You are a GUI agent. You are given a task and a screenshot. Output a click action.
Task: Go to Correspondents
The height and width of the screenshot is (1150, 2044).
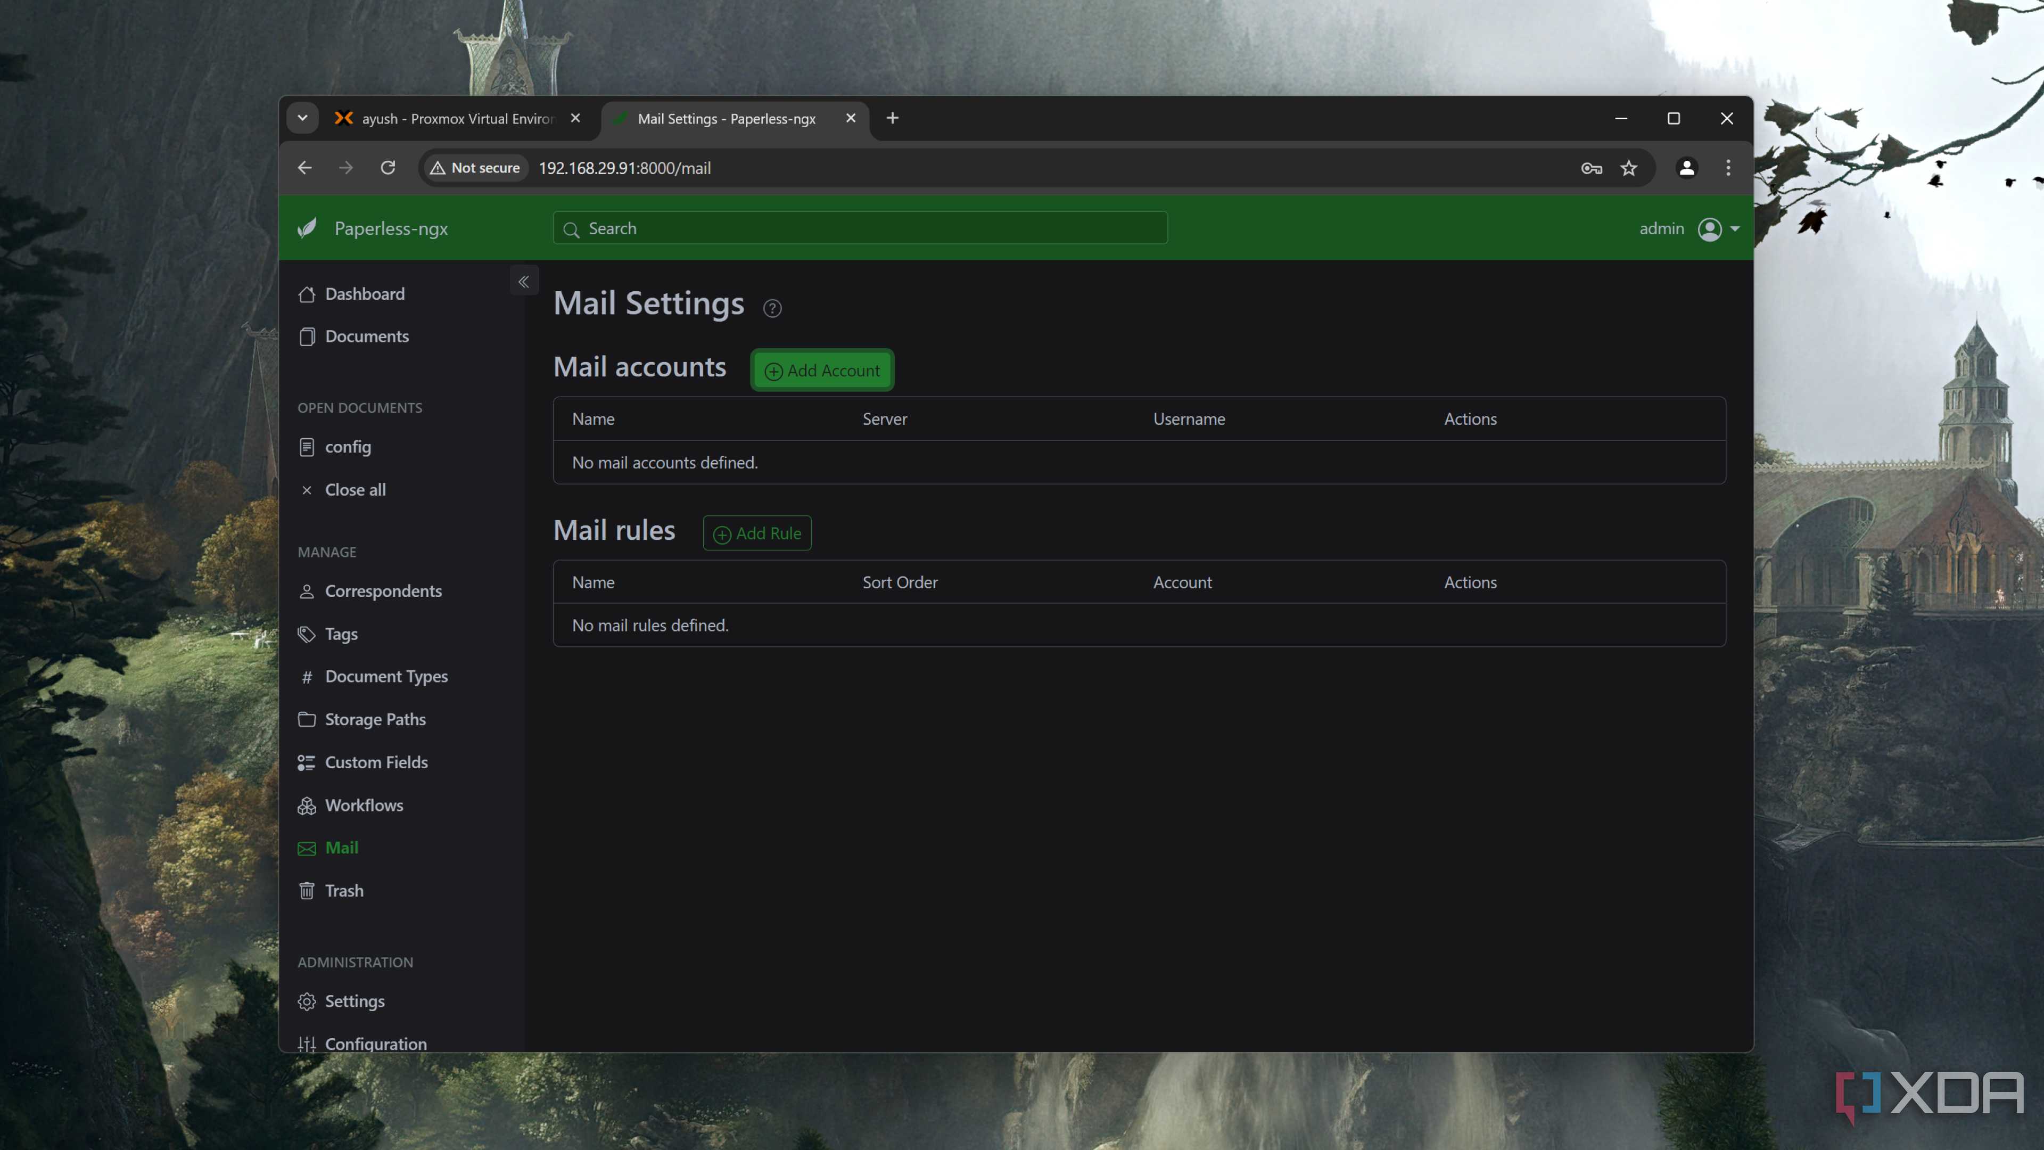383,592
